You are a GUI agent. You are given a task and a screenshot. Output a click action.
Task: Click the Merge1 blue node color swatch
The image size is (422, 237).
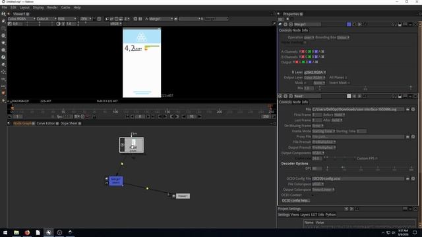(x=349, y=24)
